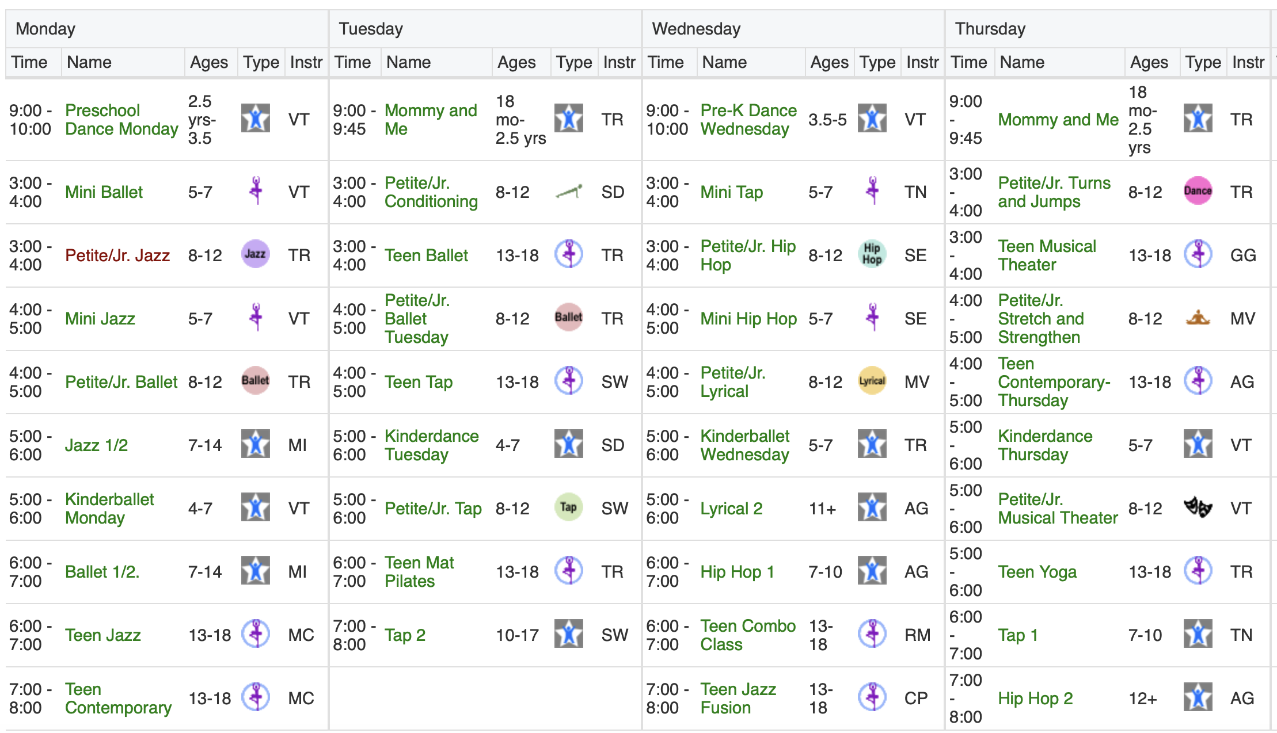Viewport: 1277px width, 733px height.
Task: Click the plank icon for Petite/Jr. Conditioning
Action: 568,192
